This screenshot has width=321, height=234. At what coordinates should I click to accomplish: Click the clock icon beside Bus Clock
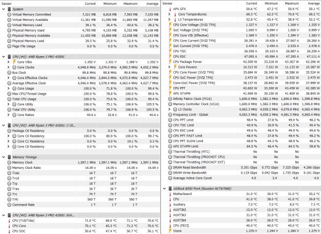9,73
